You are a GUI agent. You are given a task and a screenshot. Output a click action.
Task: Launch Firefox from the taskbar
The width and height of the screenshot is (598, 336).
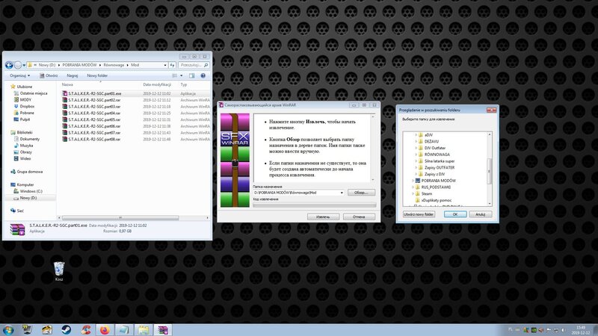tap(105, 329)
